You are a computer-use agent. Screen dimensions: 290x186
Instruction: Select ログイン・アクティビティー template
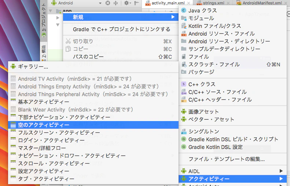coord(93,140)
